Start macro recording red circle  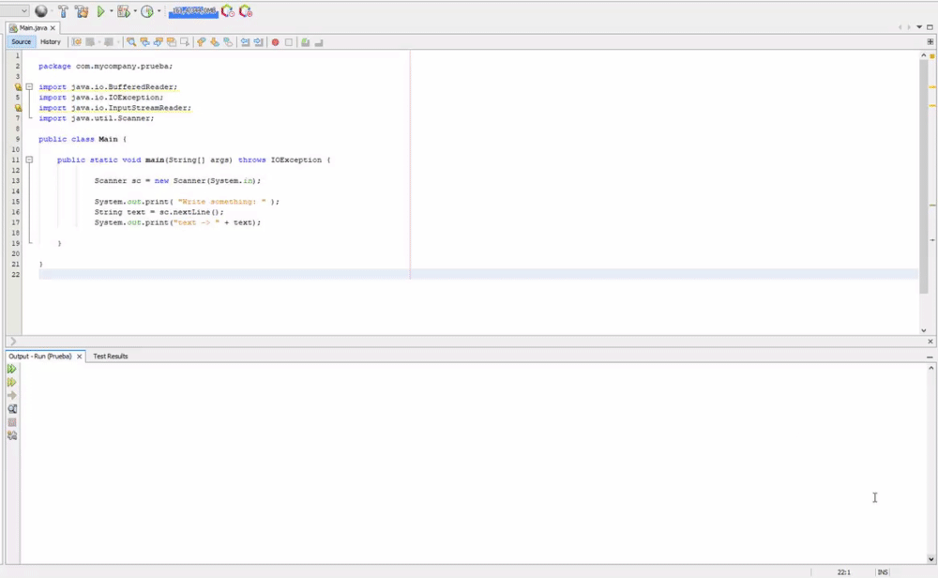tap(275, 42)
